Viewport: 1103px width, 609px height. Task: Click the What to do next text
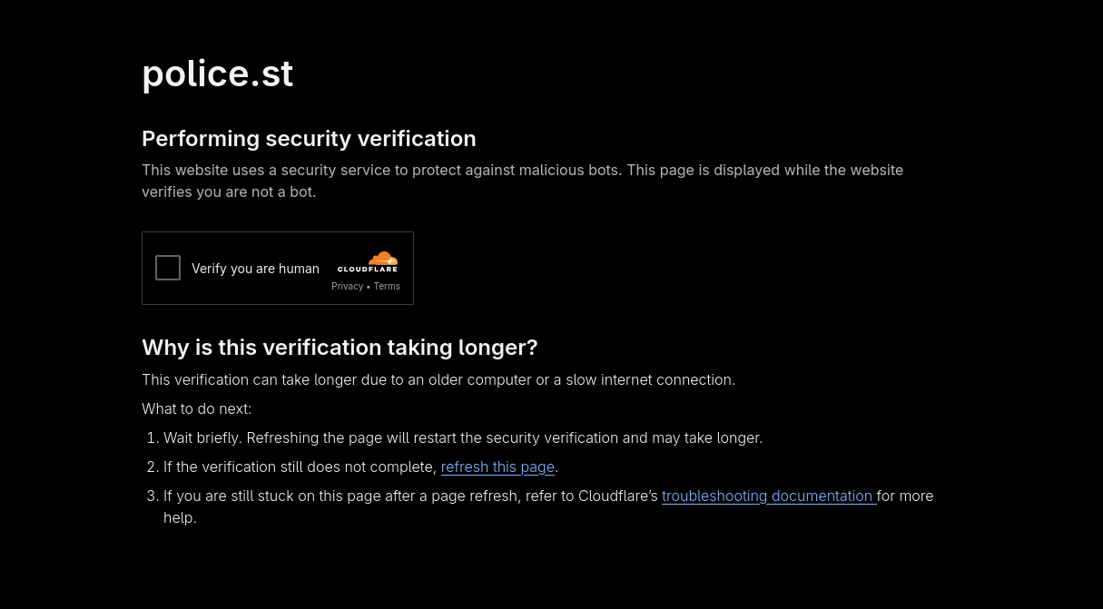tap(196, 408)
